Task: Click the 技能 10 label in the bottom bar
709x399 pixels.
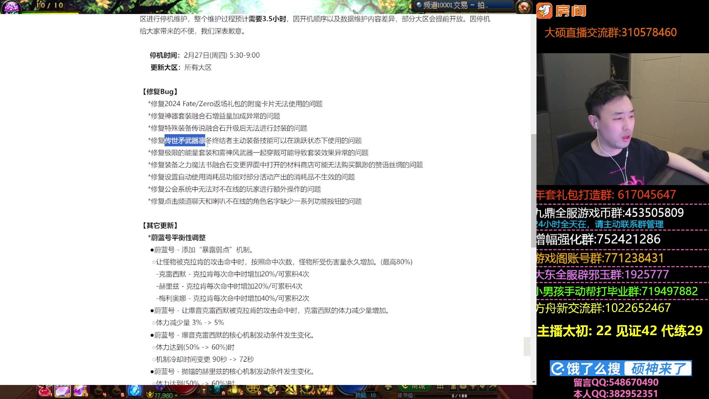Action: tap(366, 395)
